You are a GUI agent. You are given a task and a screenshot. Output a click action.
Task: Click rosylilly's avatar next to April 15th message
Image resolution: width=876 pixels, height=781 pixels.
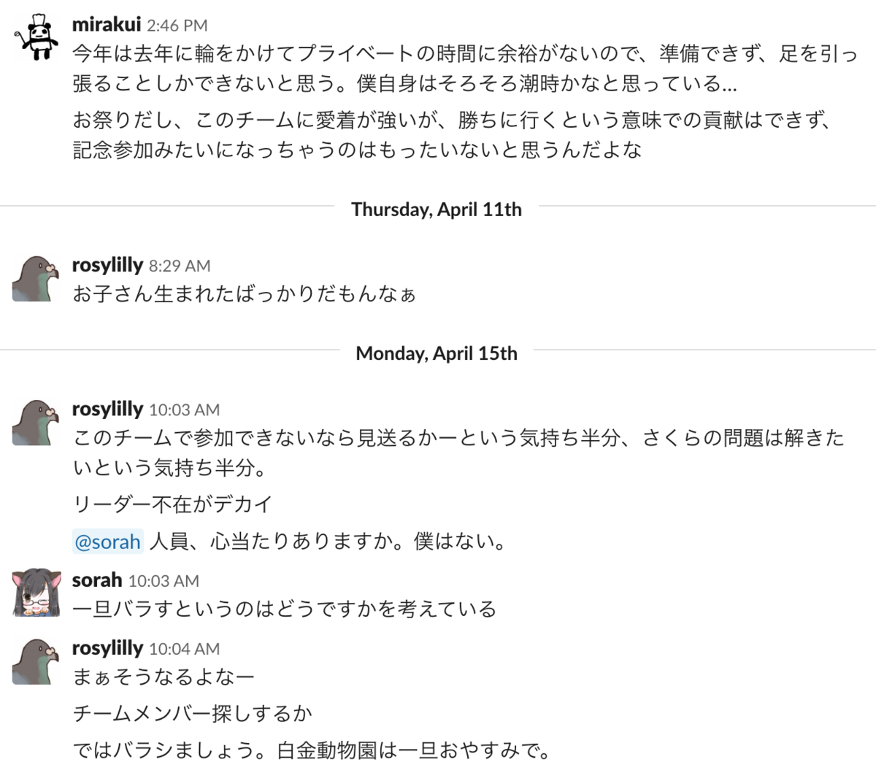[34, 422]
